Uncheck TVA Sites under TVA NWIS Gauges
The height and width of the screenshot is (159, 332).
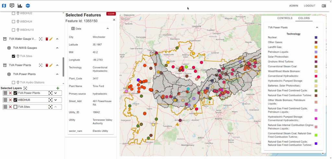point(13,56)
